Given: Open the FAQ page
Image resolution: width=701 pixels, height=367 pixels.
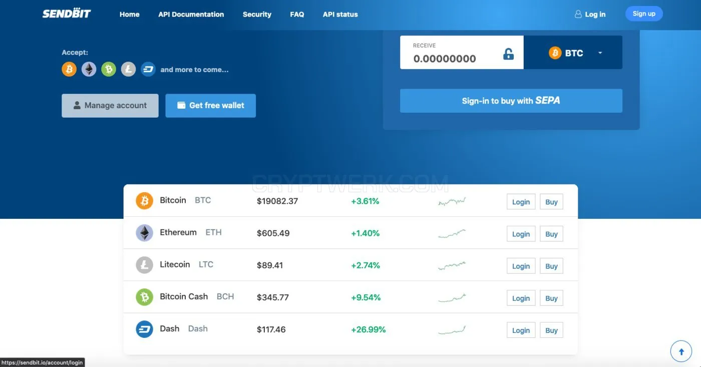Looking at the screenshot, I should point(297,14).
